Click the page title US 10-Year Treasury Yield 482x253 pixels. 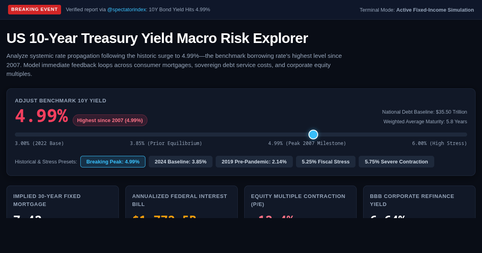click(157, 38)
